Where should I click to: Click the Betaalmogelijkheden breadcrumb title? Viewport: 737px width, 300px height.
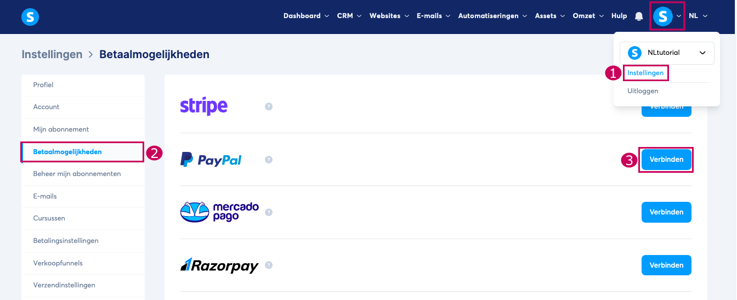click(x=154, y=54)
